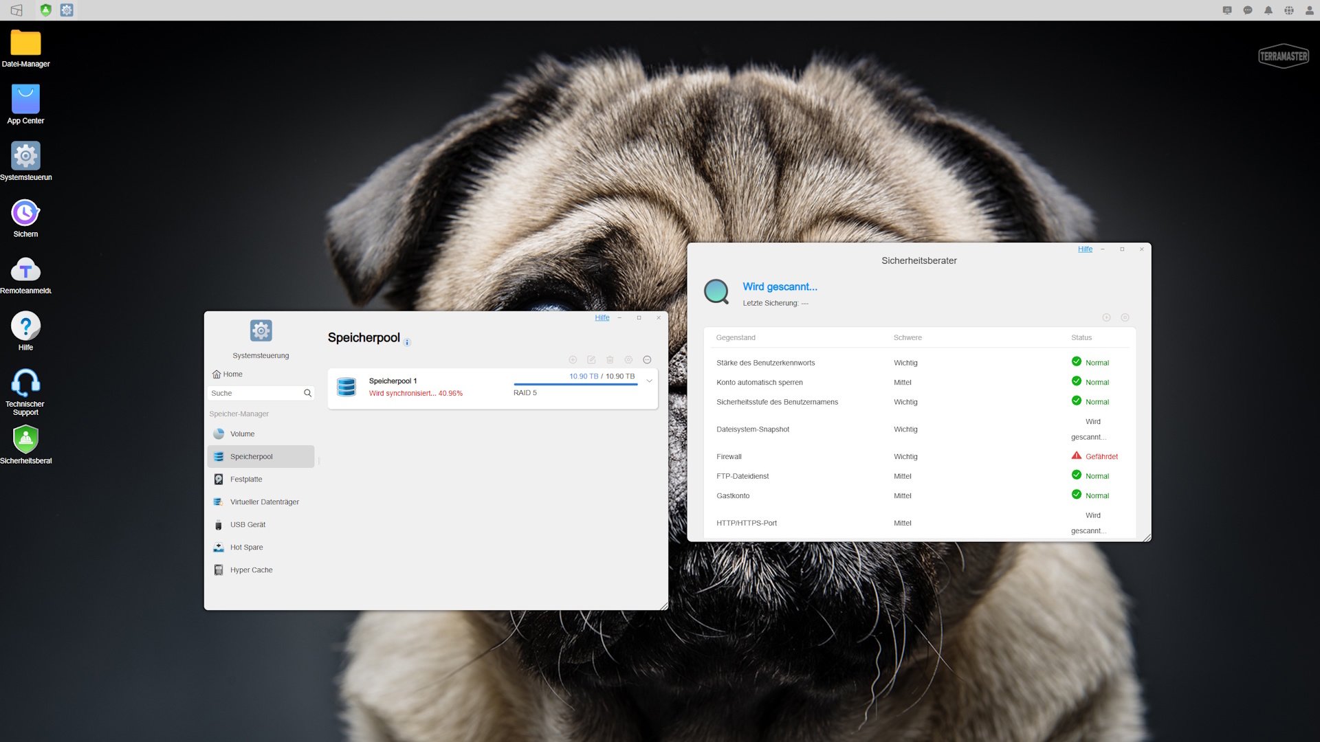
Task: Click the notification bell in the top bar
Action: coord(1268,10)
